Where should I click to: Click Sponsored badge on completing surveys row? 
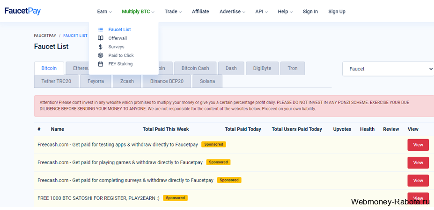229,180
